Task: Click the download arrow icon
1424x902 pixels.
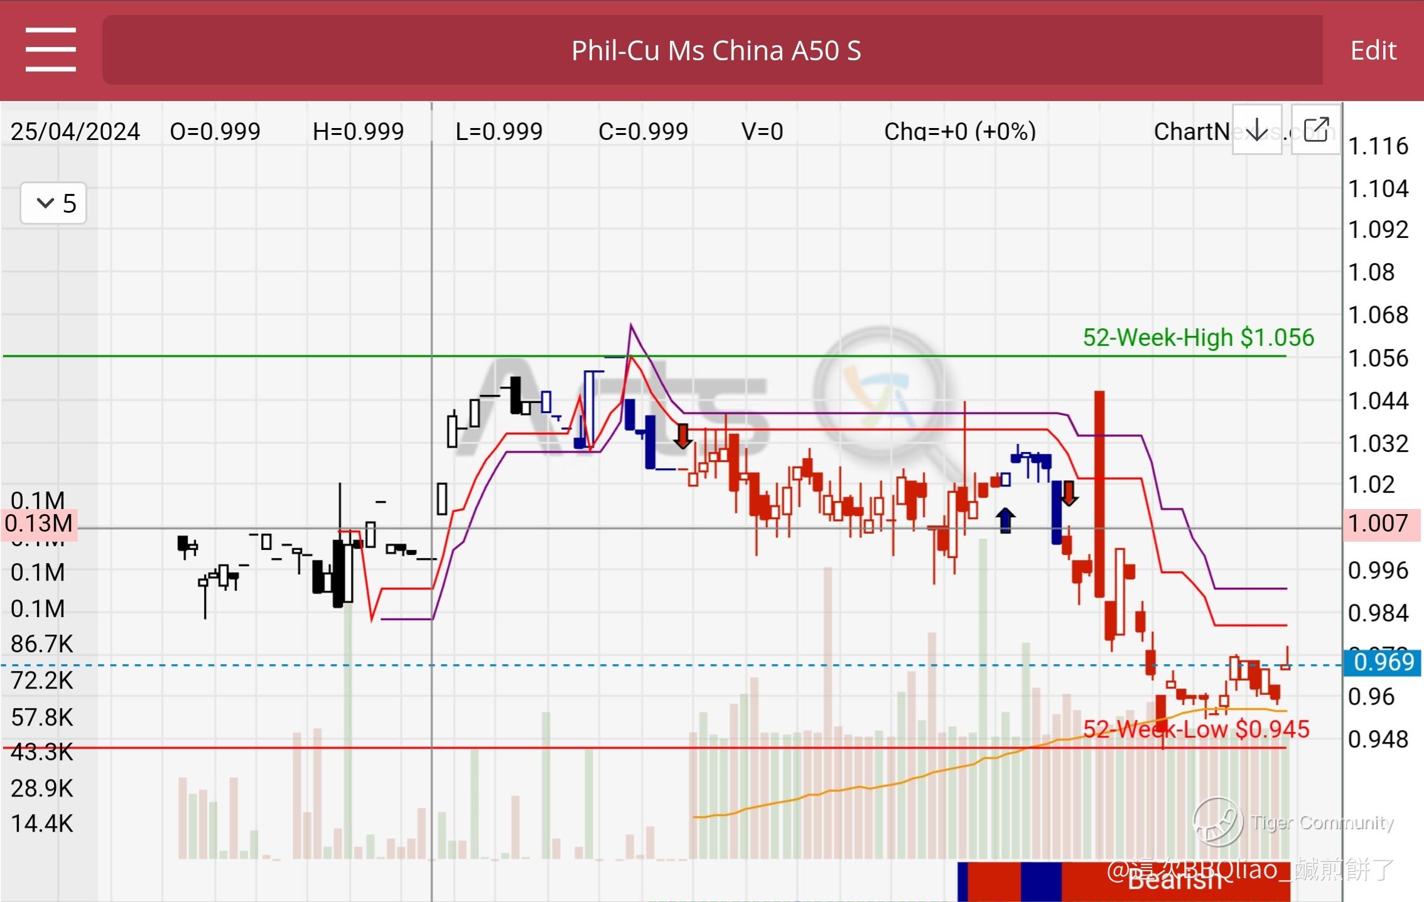Action: 1256,130
